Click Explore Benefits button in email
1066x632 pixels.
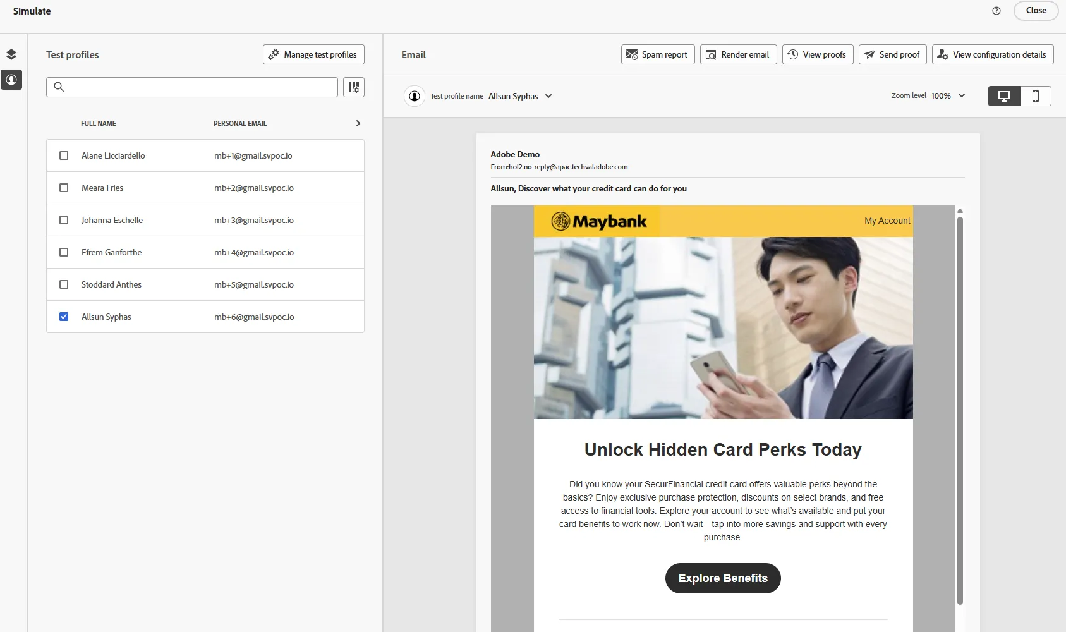723,578
